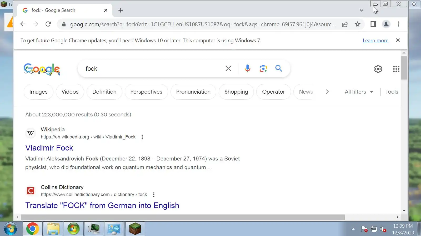Viewport: 421px width, 236px height.
Task: Show hidden system tray icons
Action: click(x=353, y=229)
